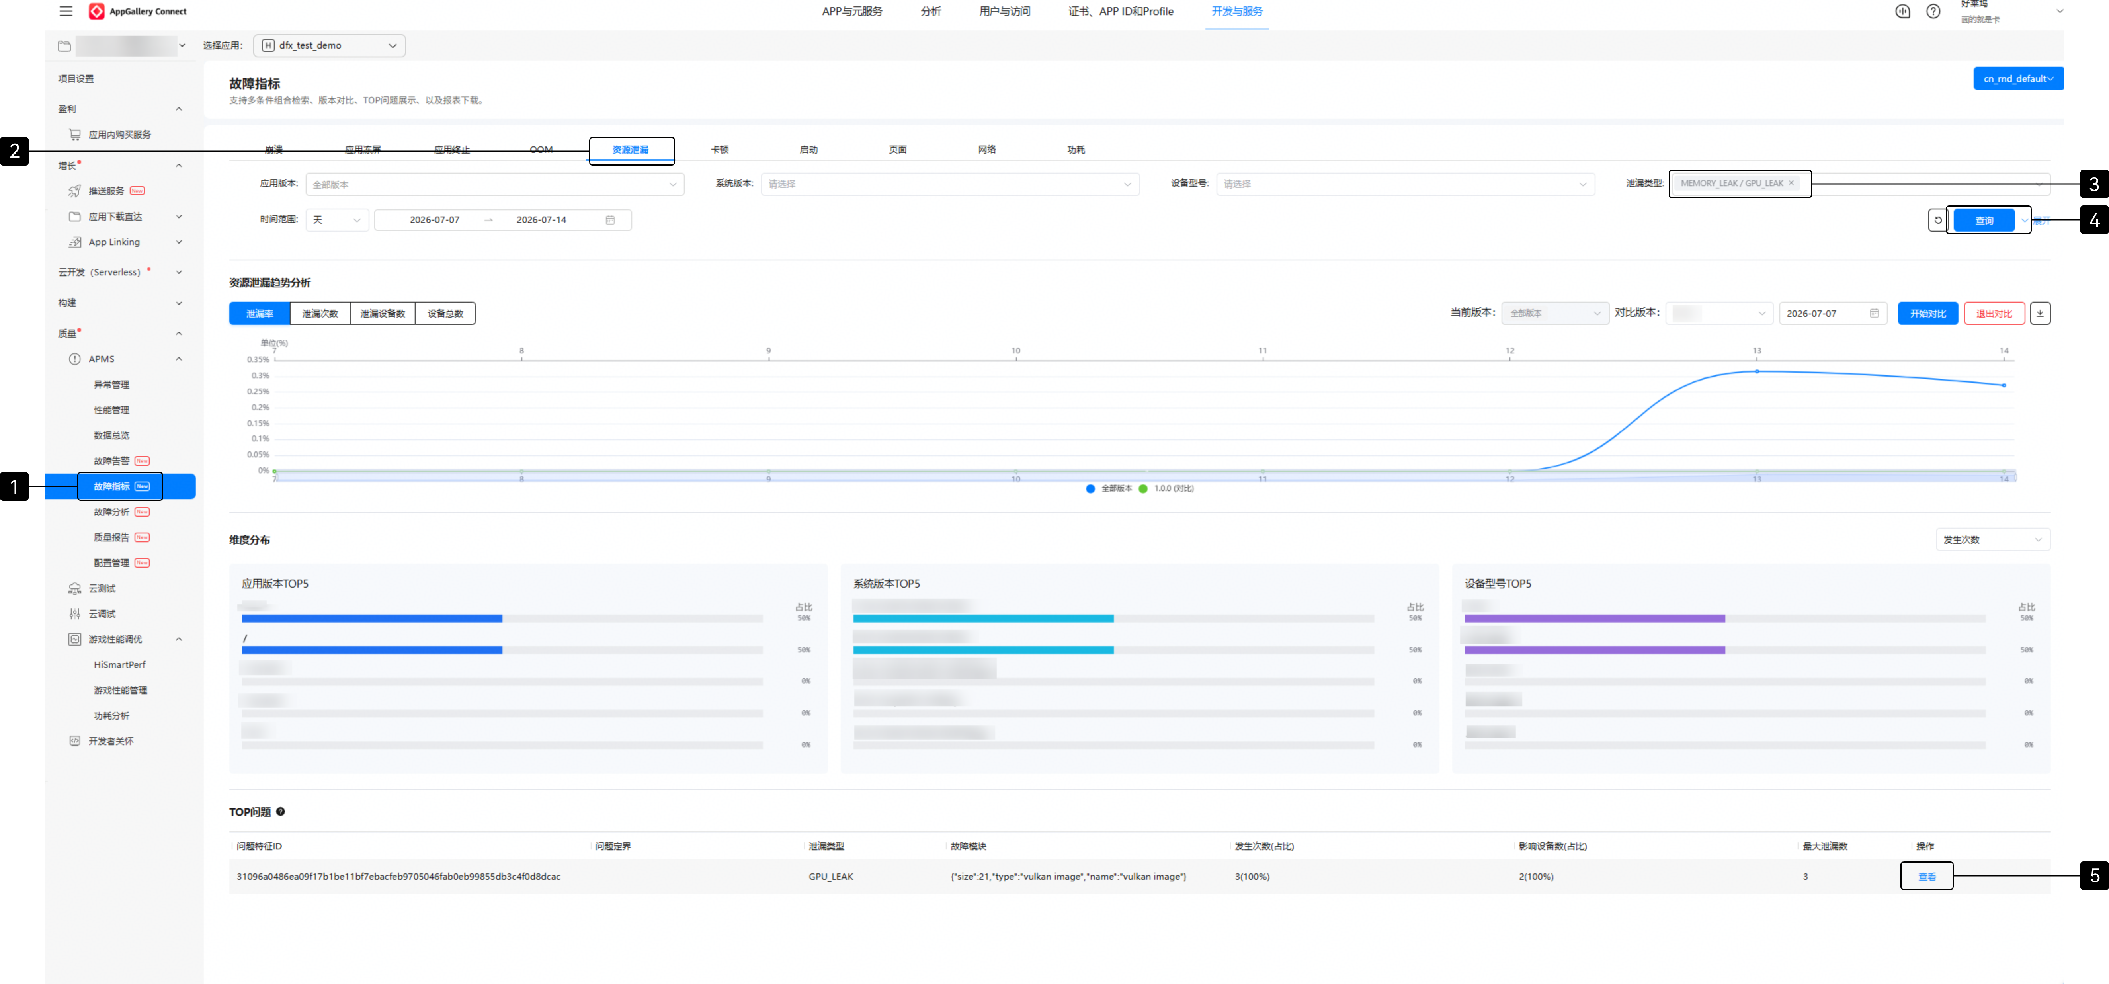
Task: Click 查看 link for the GPU_LEAK issue
Action: 1926,877
